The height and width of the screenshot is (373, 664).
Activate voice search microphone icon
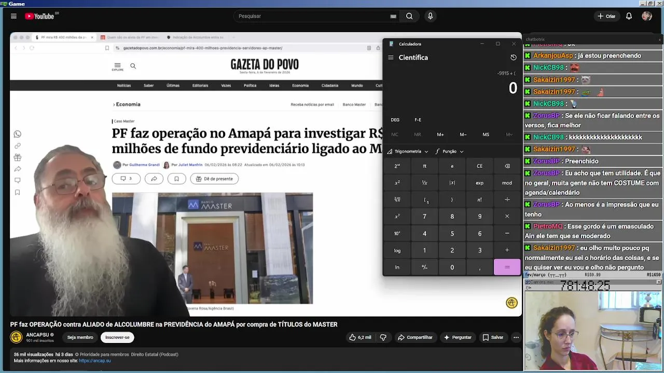430,16
